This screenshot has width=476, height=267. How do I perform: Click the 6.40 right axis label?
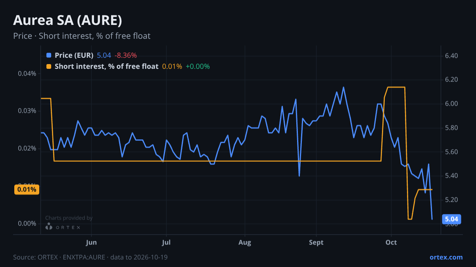(x=451, y=56)
